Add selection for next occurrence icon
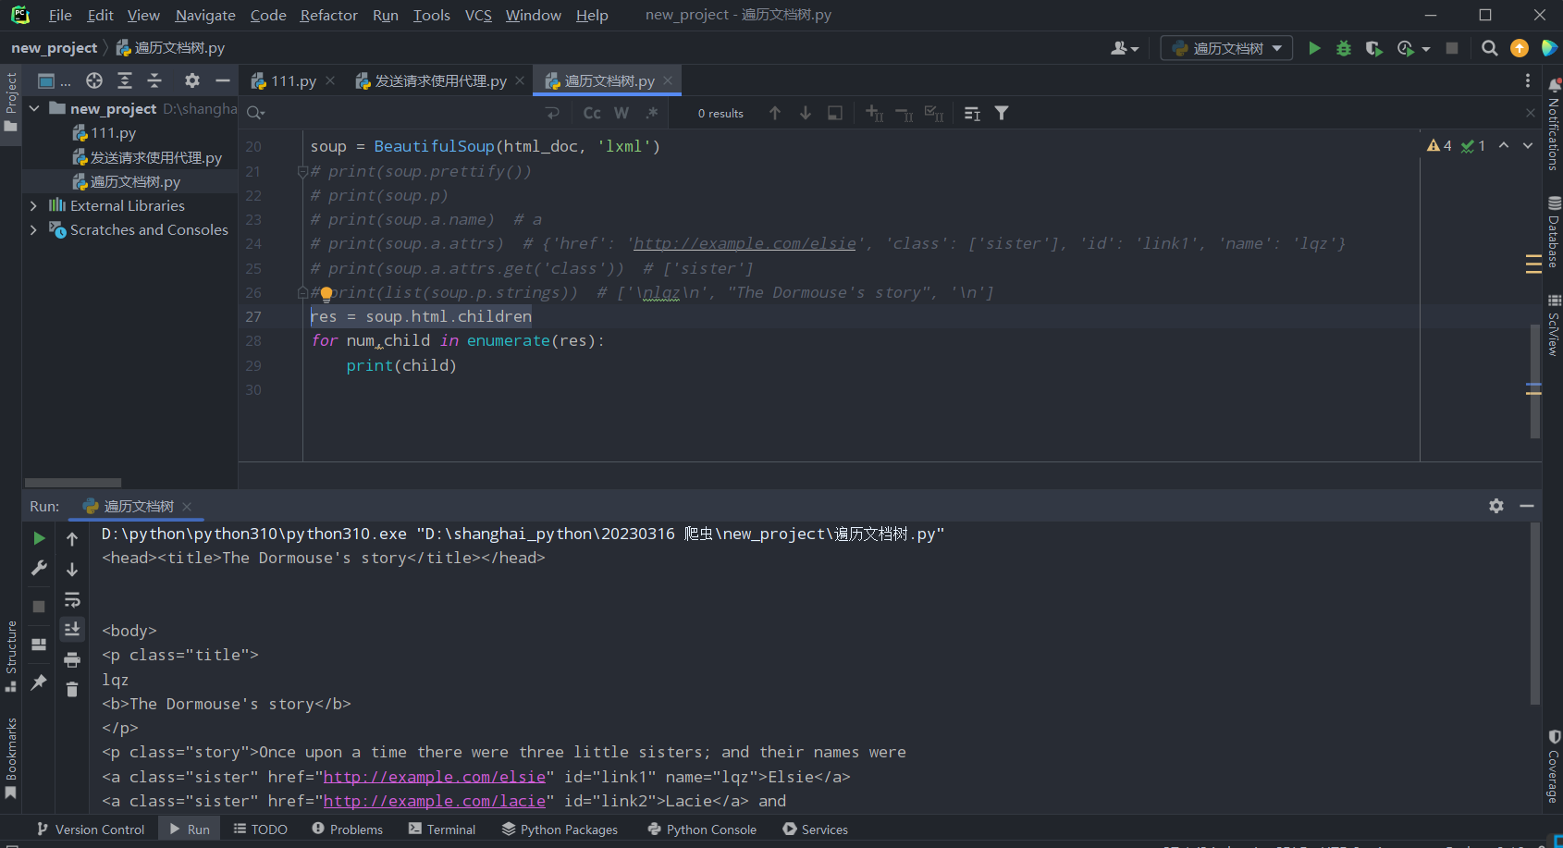The image size is (1563, 848). point(874,113)
